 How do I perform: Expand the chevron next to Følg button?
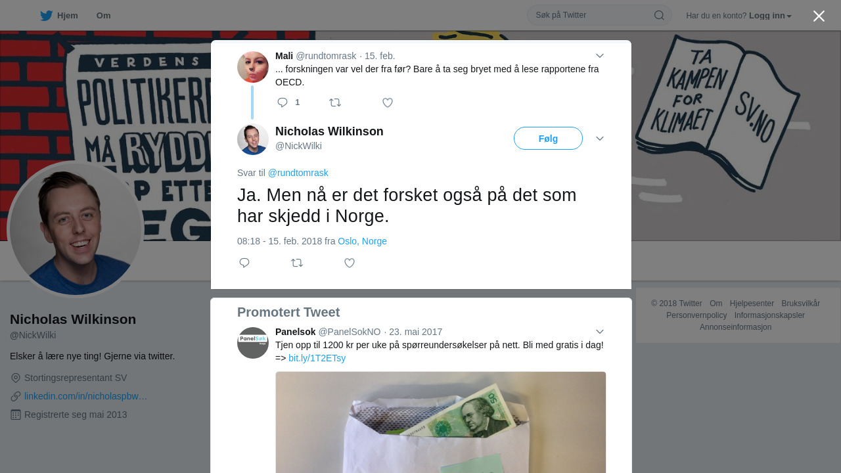(600, 139)
